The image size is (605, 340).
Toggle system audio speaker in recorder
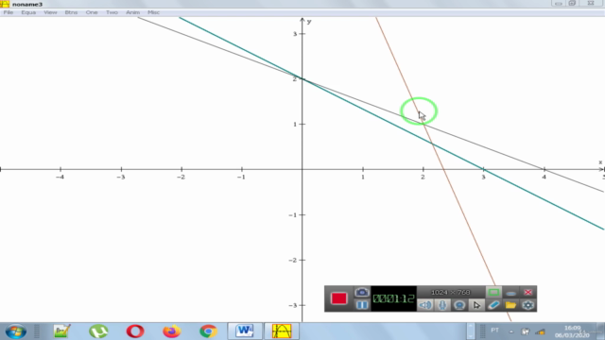(x=425, y=305)
